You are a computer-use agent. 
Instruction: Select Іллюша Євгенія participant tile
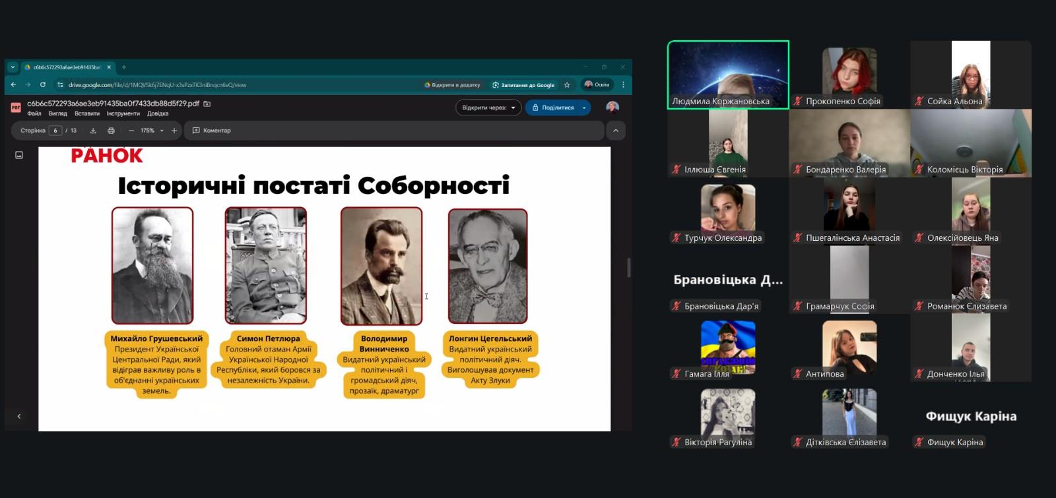coord(728,143)
